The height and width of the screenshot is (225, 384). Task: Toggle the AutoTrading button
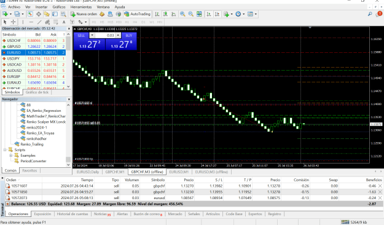pos(137,14)
